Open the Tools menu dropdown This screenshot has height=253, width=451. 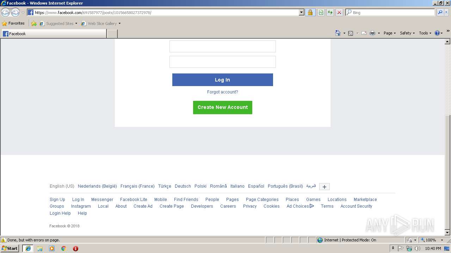coord(425,33)
